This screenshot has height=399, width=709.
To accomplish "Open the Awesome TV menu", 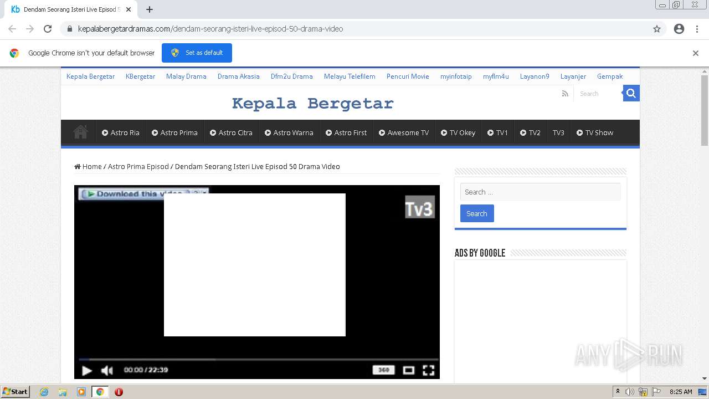I will (404, 132).
